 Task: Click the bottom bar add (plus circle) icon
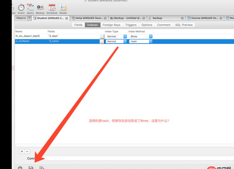(x=20, y=168)
